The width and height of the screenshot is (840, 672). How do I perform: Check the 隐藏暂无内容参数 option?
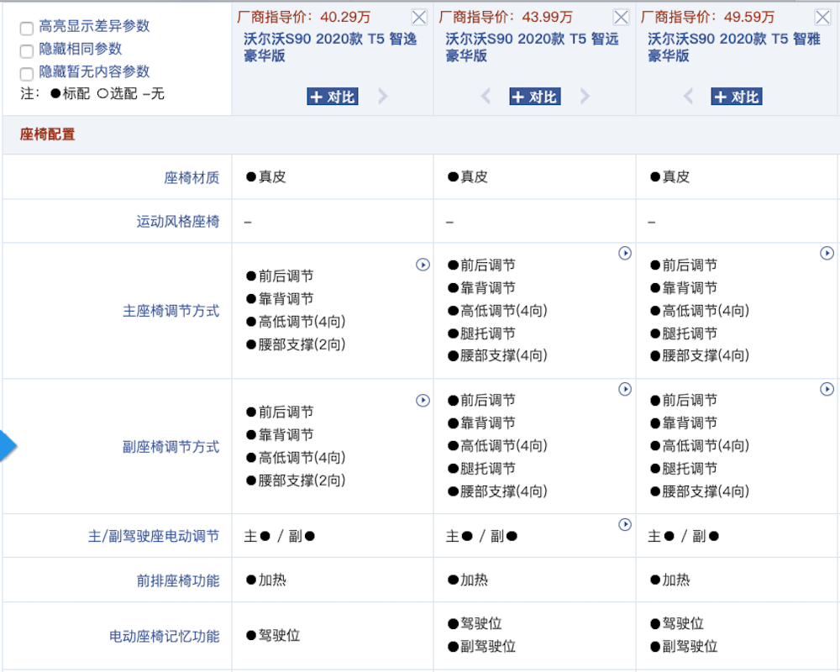pos(26,73)
